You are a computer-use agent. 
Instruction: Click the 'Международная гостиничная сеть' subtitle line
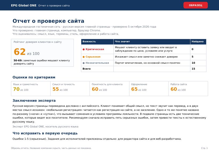(x=84, y=27)
